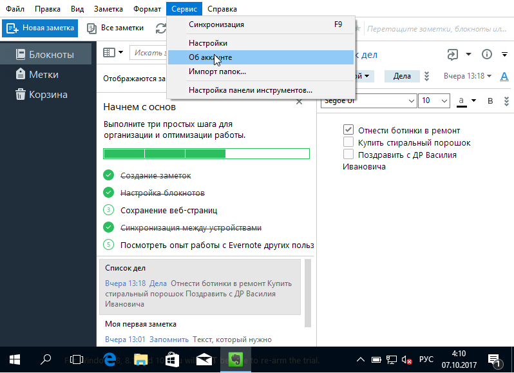Open the Вид menu
Image resolution: width=514 pixels, height=373 pixels.
coord(77,9)
